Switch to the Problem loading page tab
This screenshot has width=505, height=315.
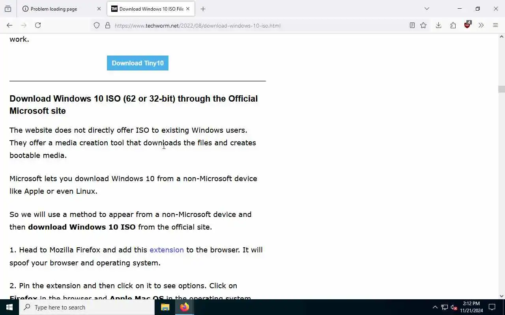62,9
